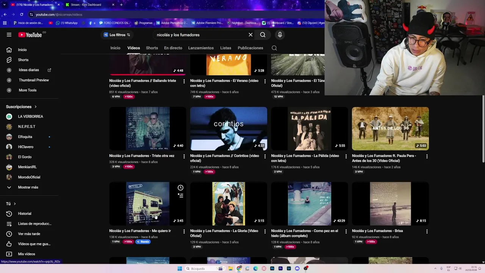
Task: Show hidden system tray icons chevron
Action: (435, 268)
